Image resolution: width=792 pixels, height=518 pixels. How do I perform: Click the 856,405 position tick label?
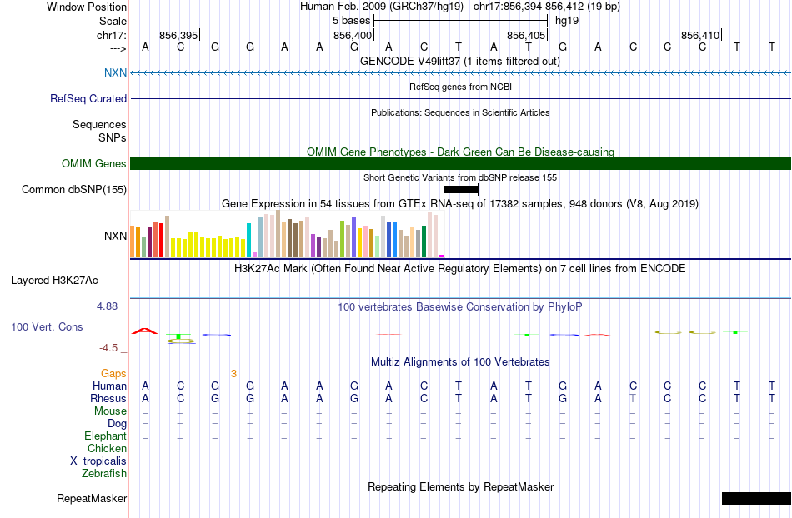click(526, 35)
